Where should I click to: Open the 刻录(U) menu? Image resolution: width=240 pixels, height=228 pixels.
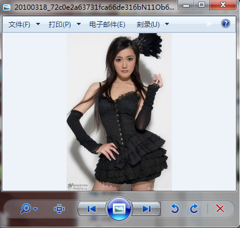point(148,25)
